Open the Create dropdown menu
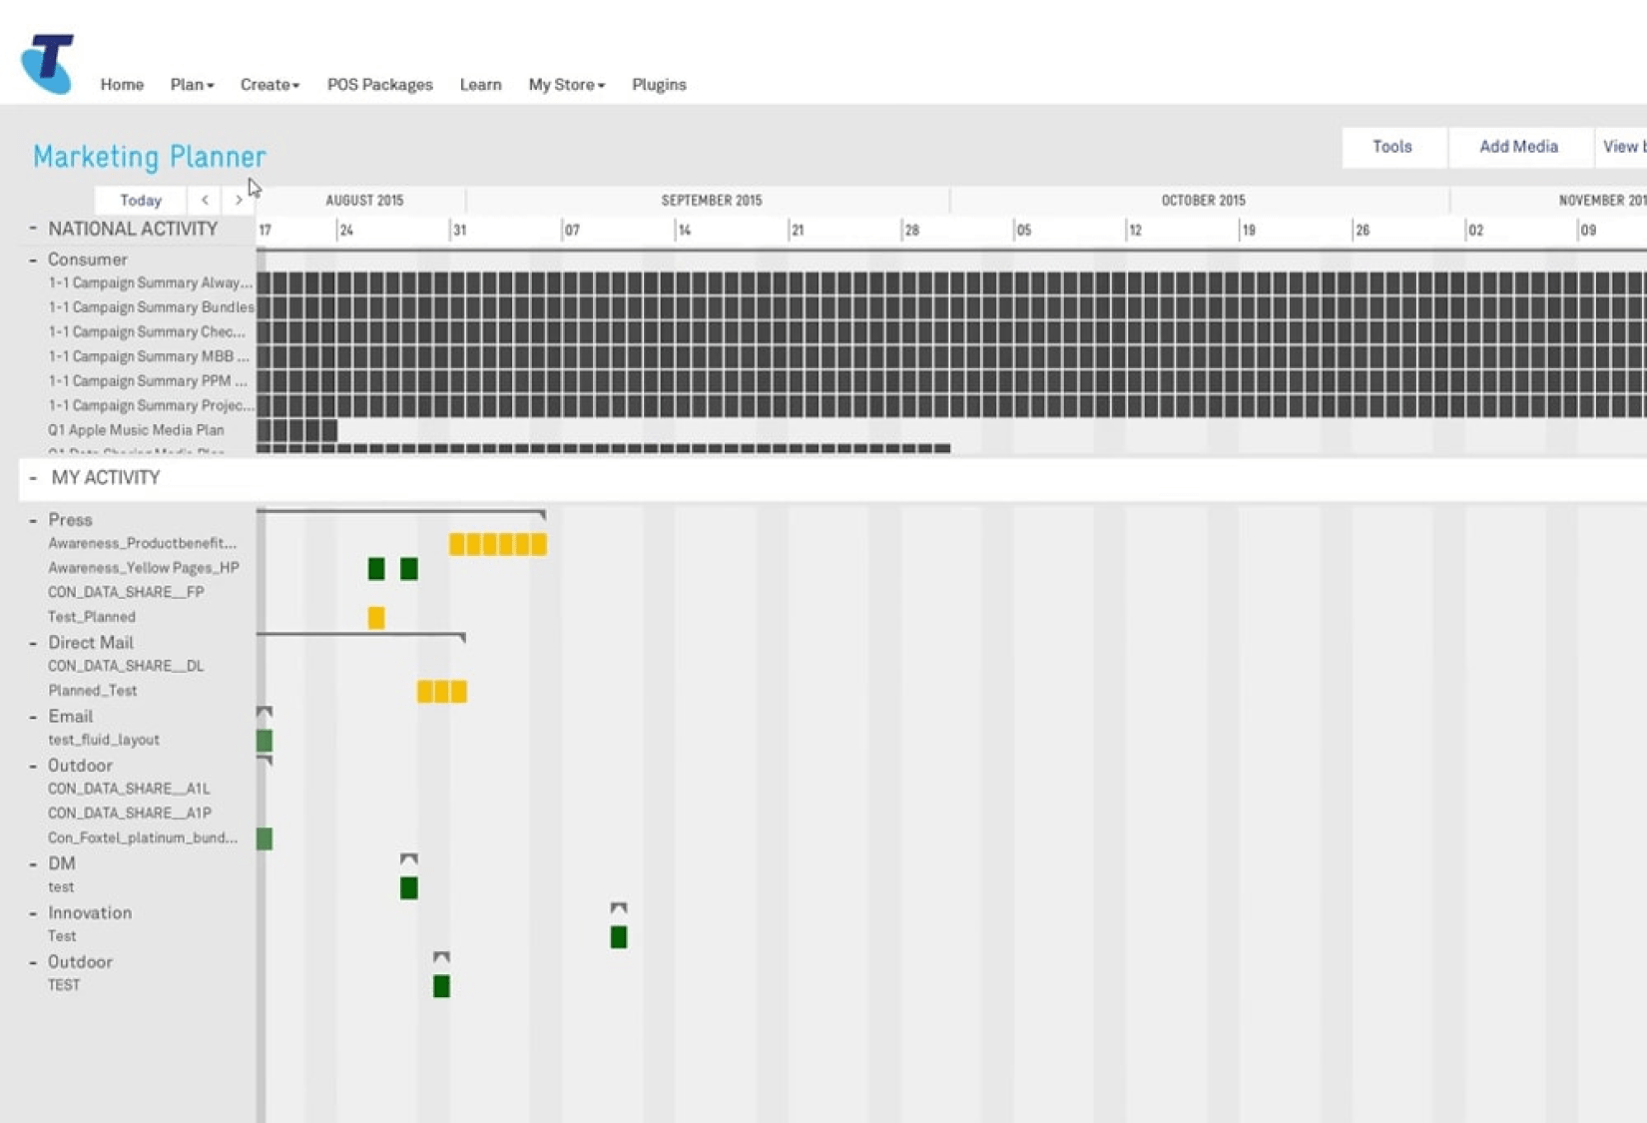 (270, 85)
